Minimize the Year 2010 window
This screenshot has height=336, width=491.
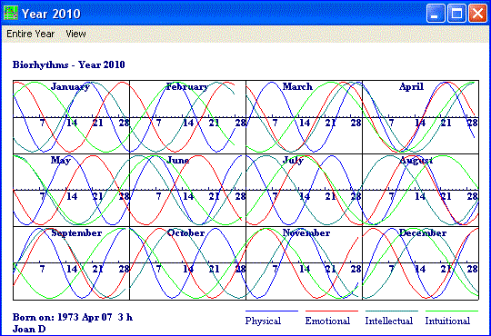[436, 14]
